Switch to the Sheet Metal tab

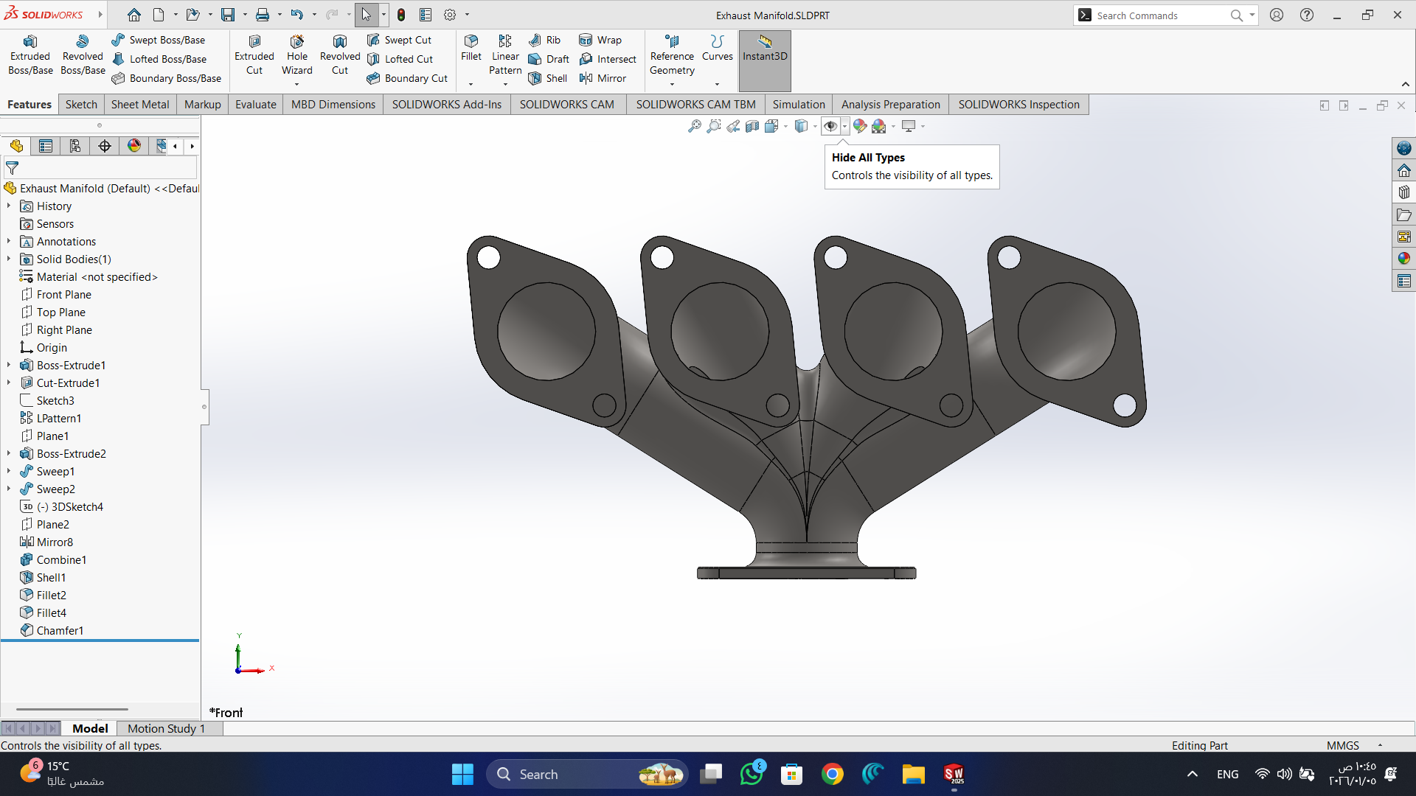pyautogui.click(x=140, y=104)
